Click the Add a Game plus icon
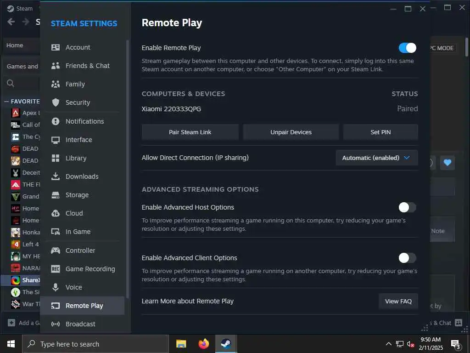 coord(11,323)
